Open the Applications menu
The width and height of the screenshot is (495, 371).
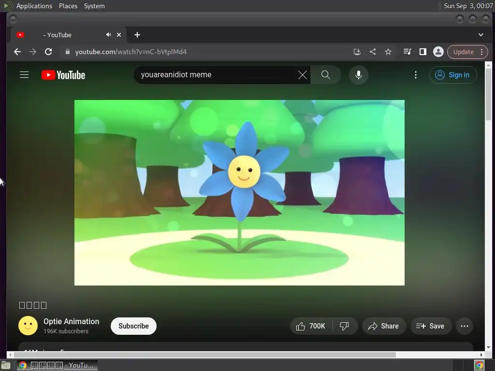34,6
